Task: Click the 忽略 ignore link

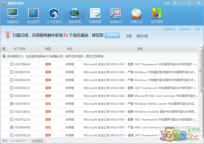Action: pyautogui.click(x=129, y=36)
